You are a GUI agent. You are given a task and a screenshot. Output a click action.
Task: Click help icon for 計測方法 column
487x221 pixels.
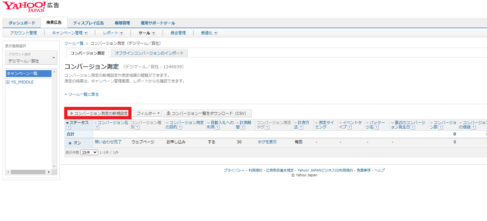[301, 127]
